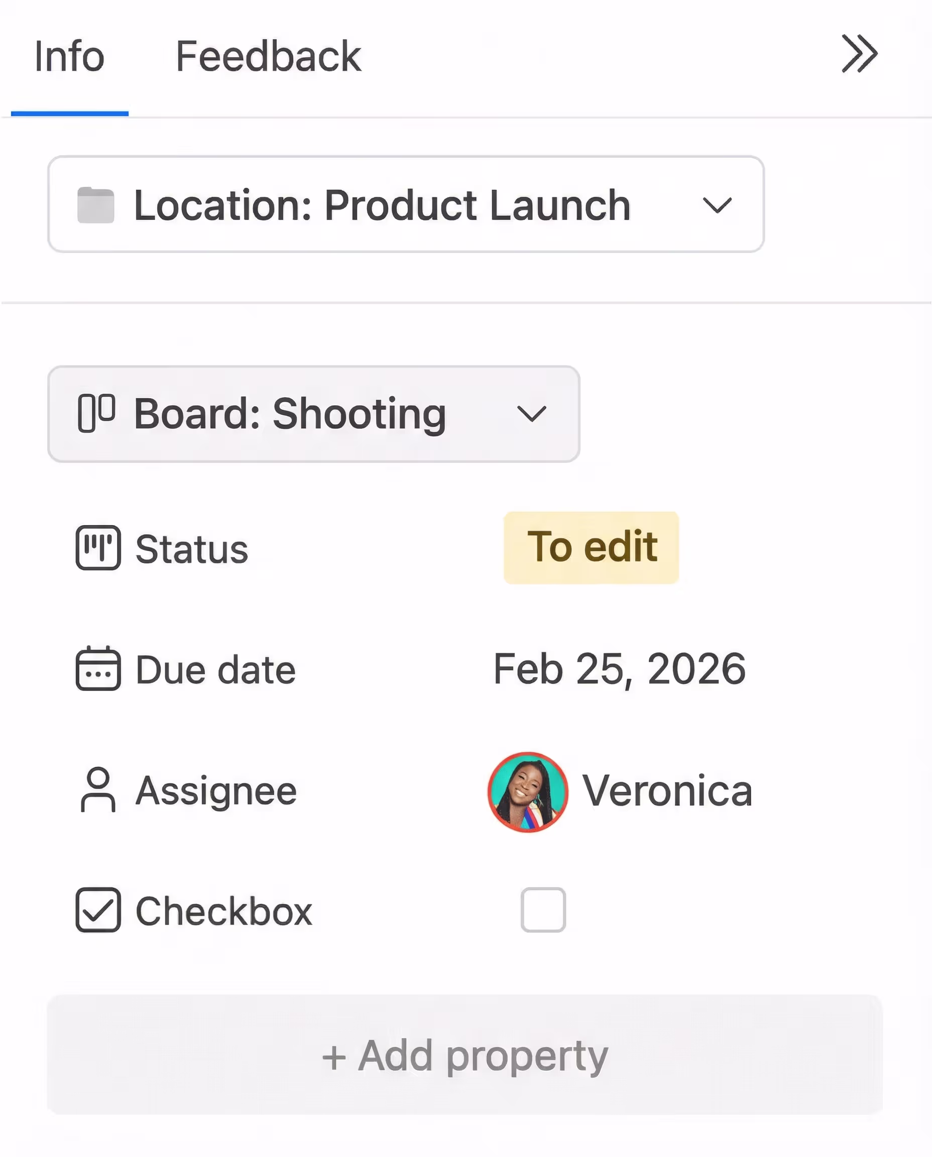
Task: Tick the empty Checkbox property box
Action: click(x=543, y=910)
